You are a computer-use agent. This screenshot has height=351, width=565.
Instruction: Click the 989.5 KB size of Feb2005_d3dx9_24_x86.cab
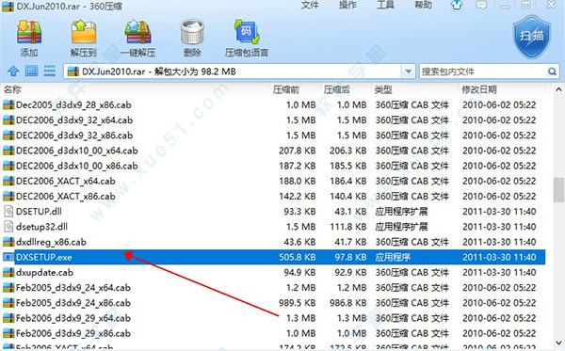(x=298, y=303)
